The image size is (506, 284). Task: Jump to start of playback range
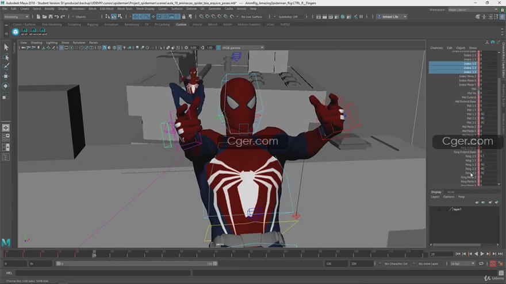click(x=458, y=254)
